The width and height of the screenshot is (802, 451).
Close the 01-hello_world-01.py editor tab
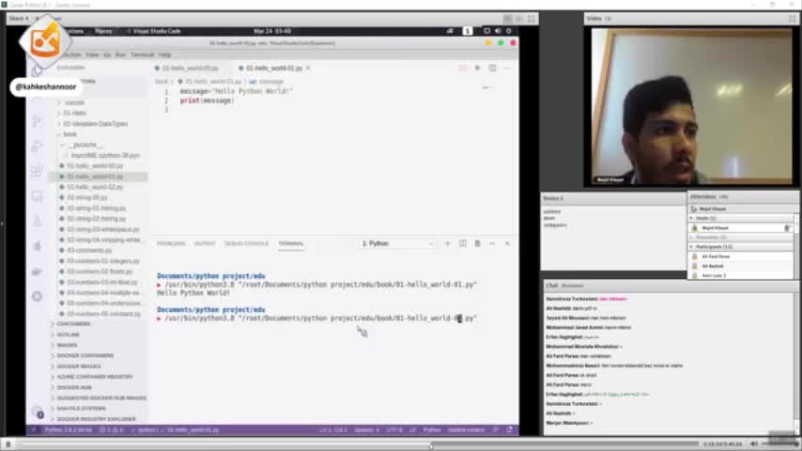click(308, 68)
